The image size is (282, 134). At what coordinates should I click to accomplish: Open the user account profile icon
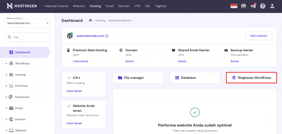(x=272, y=6)
